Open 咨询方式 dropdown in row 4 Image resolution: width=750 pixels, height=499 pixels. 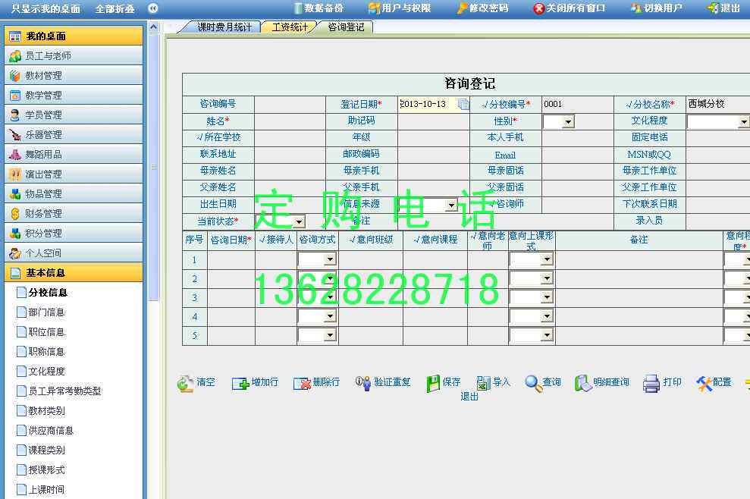(330, 315)
